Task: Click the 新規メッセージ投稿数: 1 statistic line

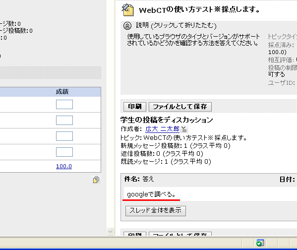Action: tap(176, 146)
